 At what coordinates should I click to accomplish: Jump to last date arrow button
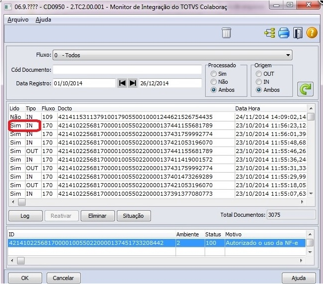[x=132, y=83]
